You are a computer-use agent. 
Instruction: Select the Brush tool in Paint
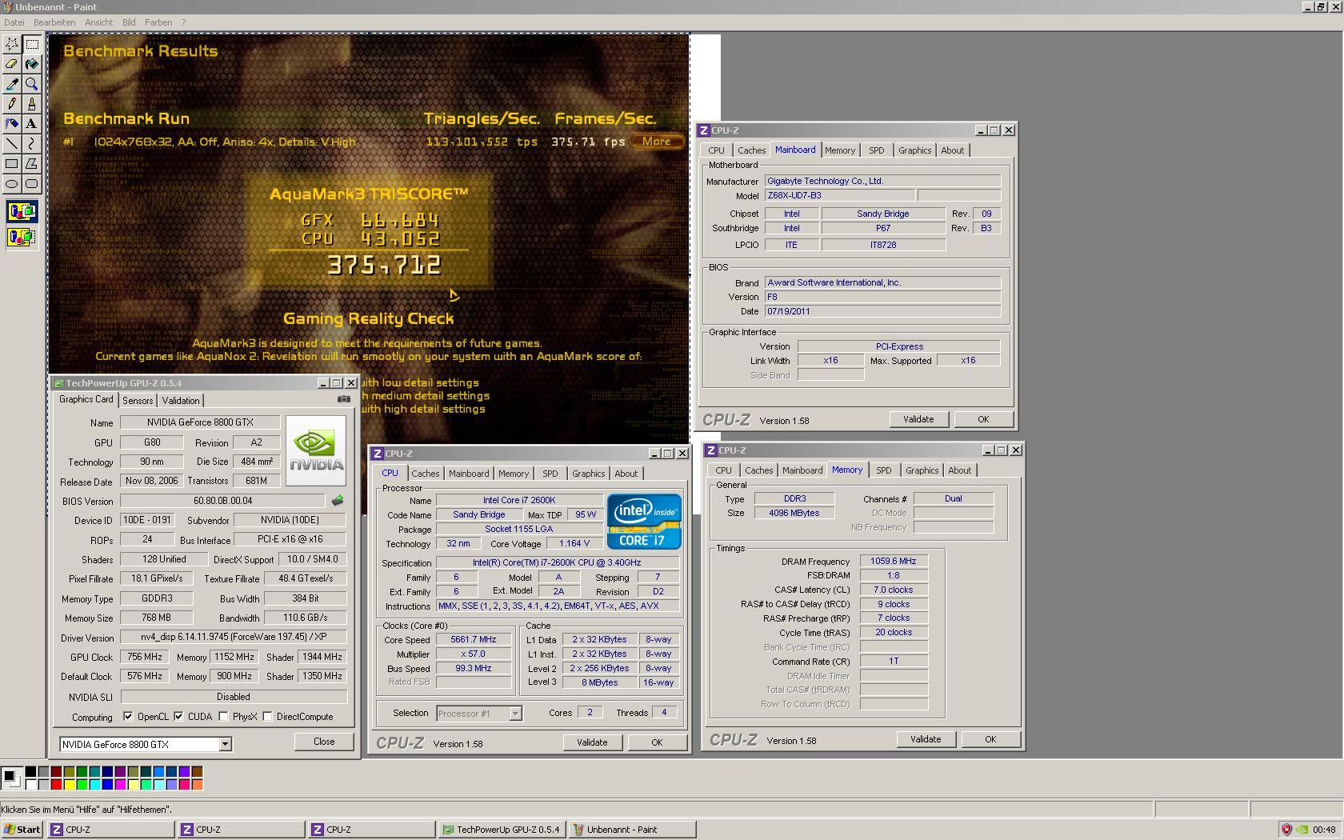click(x=32, y=104)
